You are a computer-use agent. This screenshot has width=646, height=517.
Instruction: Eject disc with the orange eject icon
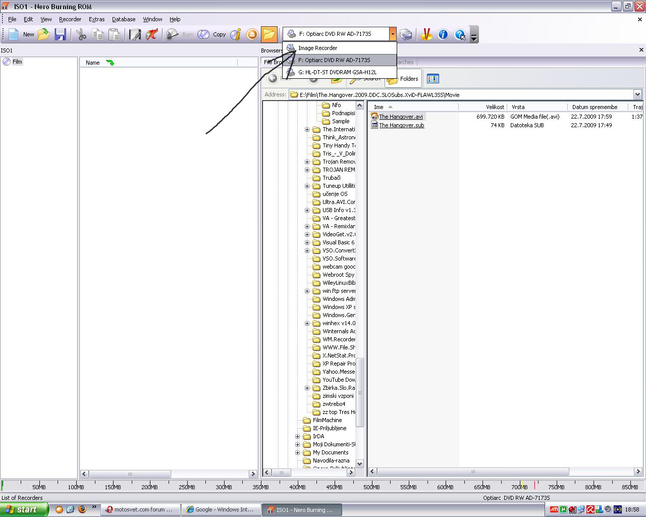pyautogui.click(x=252, y=34)
